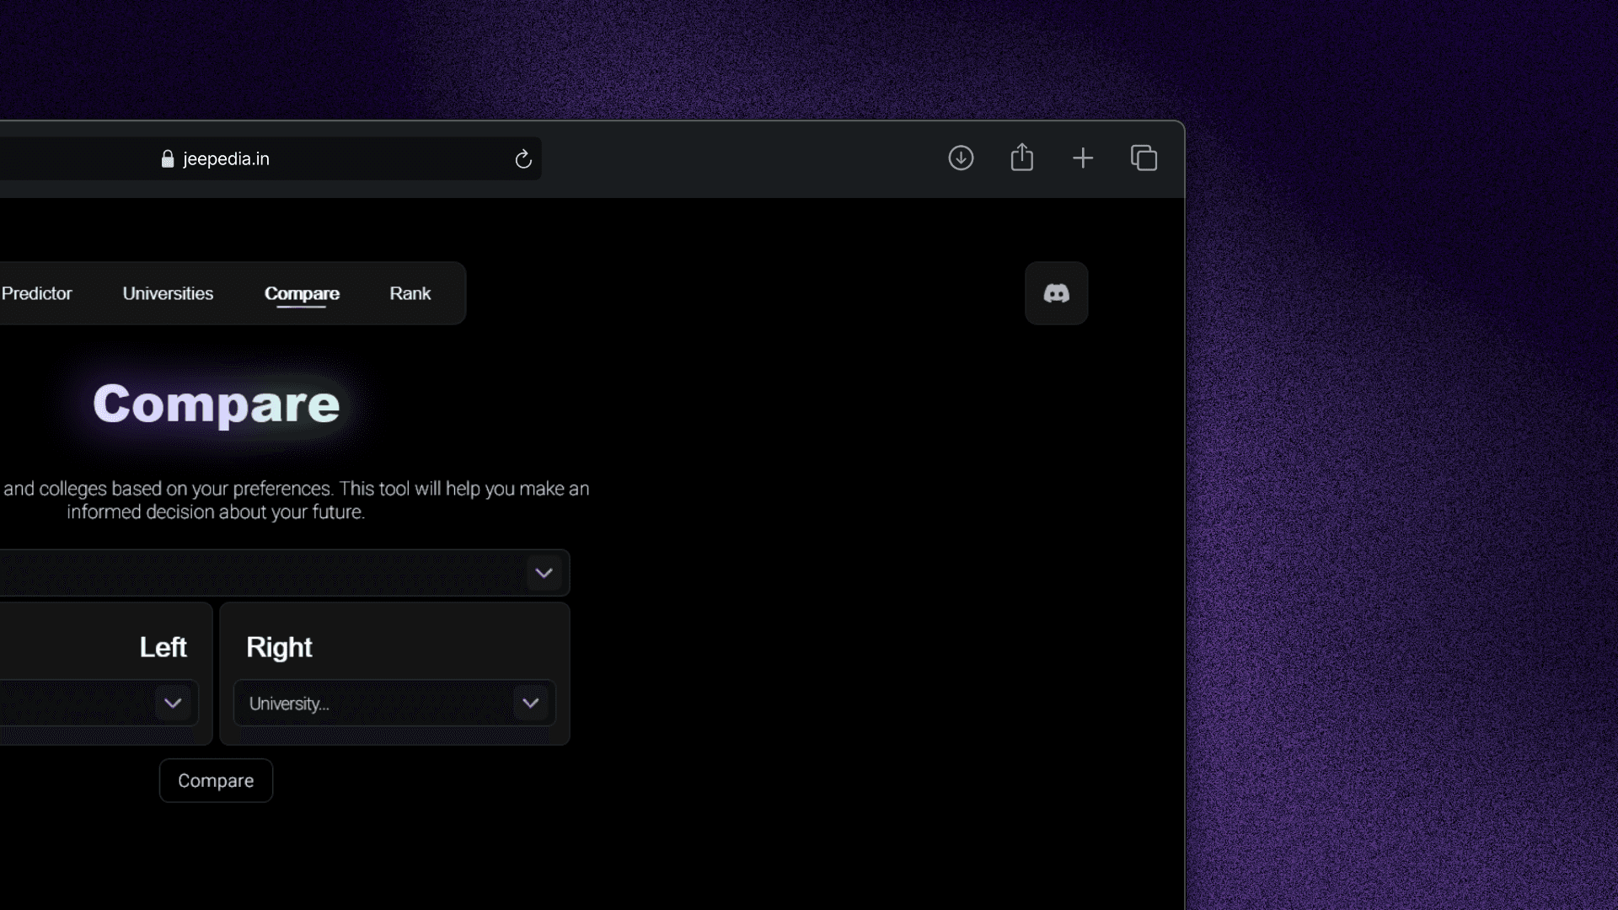The height and width of the screenshot is (910, 1618).
Task: Show the tab overview icon
Action: click(1144, 158)
